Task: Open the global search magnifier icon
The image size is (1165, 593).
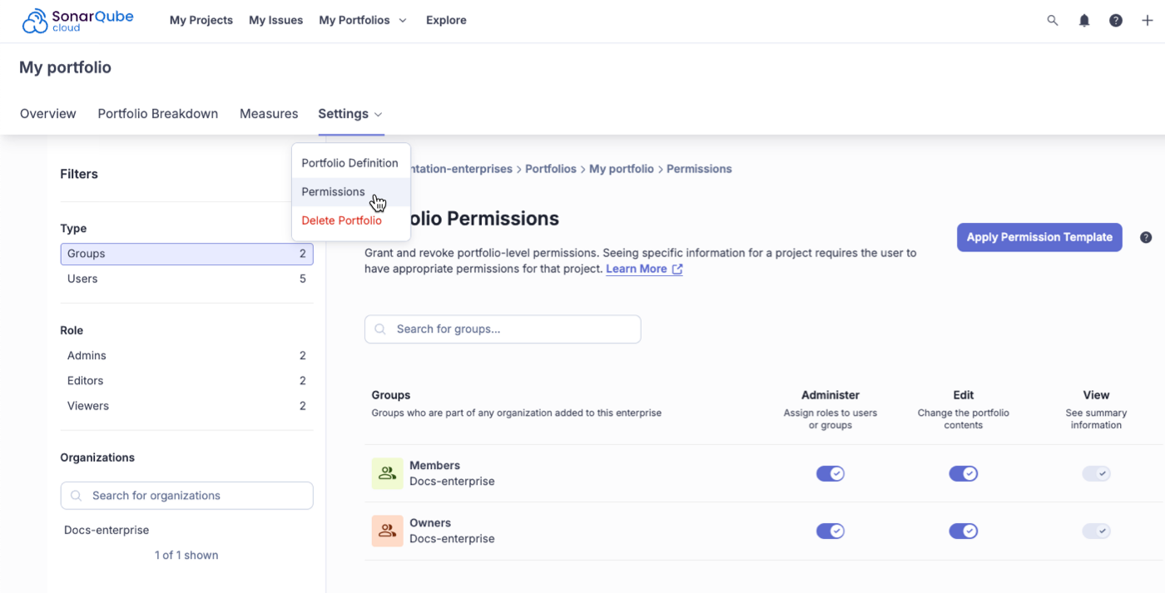Action: point(1052,20)
